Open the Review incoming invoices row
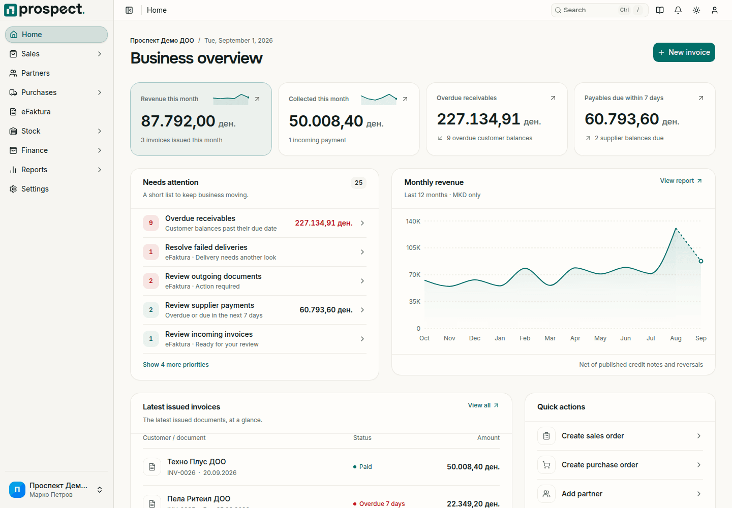The image size is (732, 508). pyautogui.click(x=255, y=339)
